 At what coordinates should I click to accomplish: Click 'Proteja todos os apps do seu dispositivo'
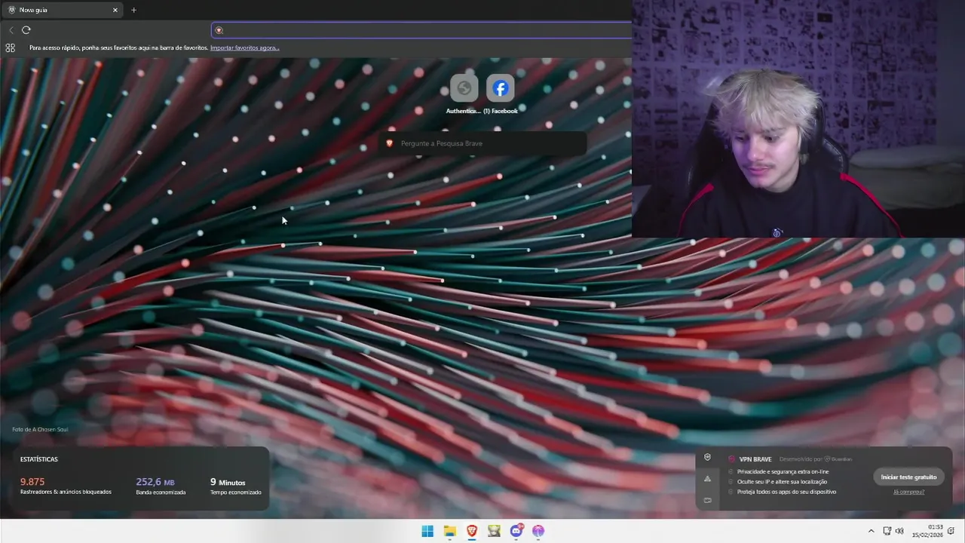click(x=786, y=492)
